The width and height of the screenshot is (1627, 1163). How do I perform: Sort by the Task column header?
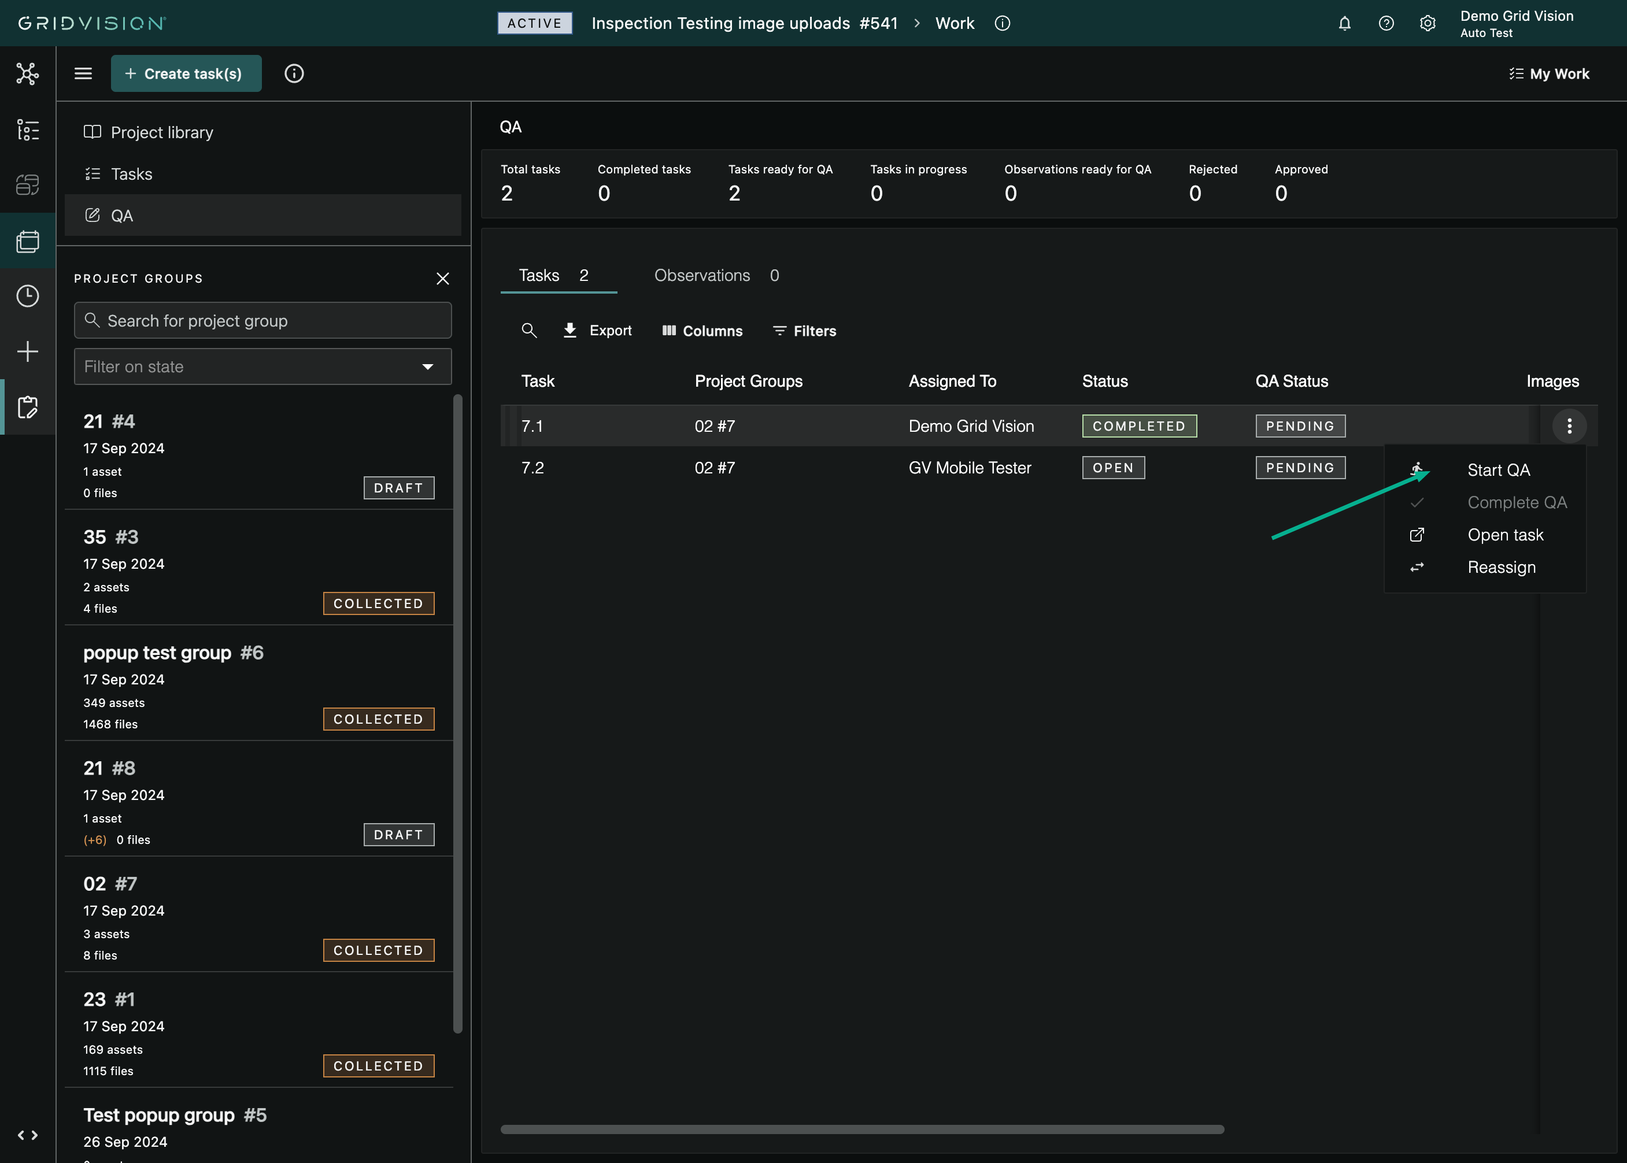(x=538, y=381)
